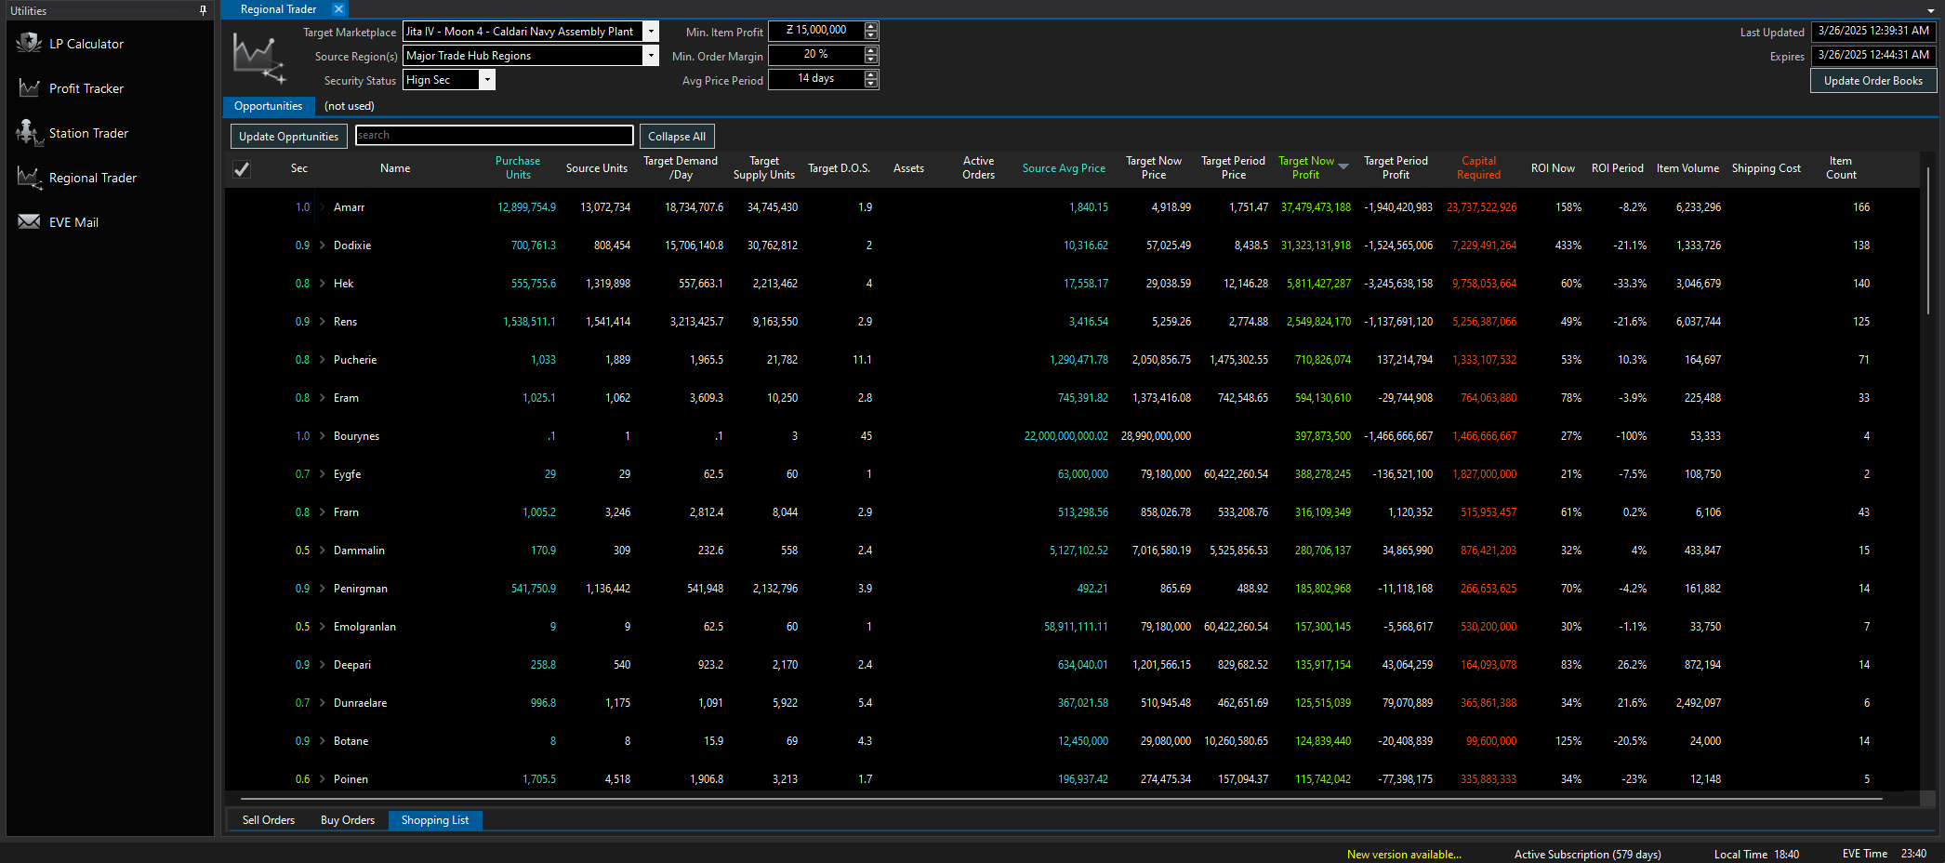
Task: Click the Update Opportunities button
Action: click(288, 136)
